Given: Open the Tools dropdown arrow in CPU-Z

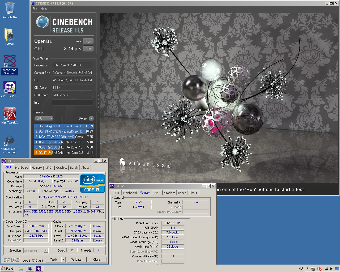Looking at the screenshot, I should 63,260.
